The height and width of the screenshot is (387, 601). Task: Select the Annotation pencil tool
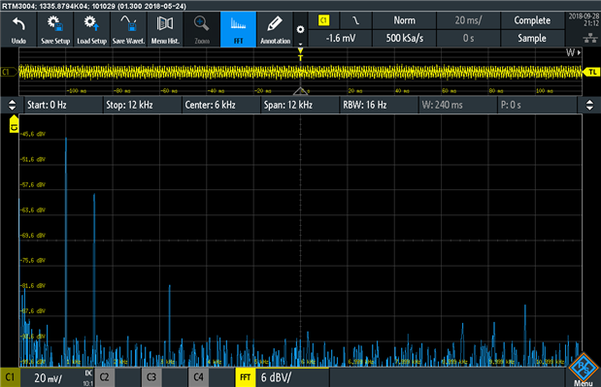click(275, 29)
